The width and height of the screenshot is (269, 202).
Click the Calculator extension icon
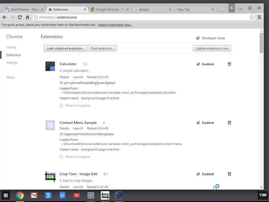coord(50,66)
